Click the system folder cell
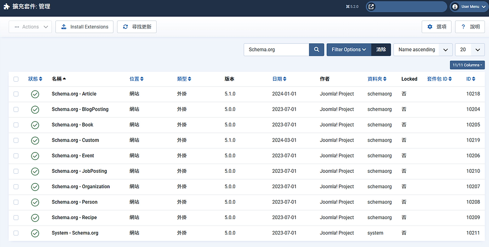 pyautogui.click(x=375, y=233)
